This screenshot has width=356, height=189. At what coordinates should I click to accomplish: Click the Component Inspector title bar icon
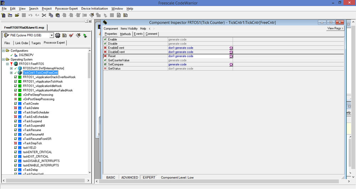(x=105, y=22)
